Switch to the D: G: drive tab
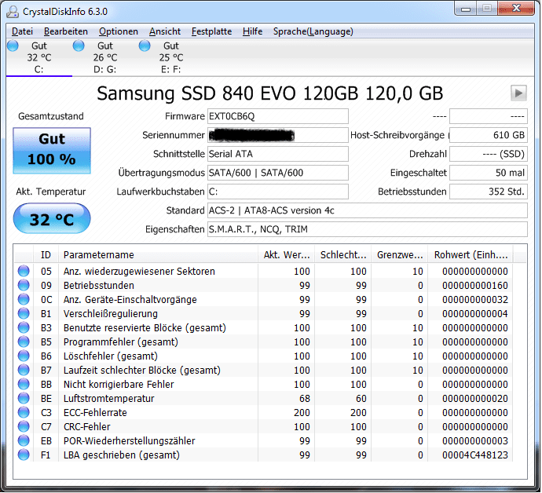 pyautogui.click(x=104, y=57)
